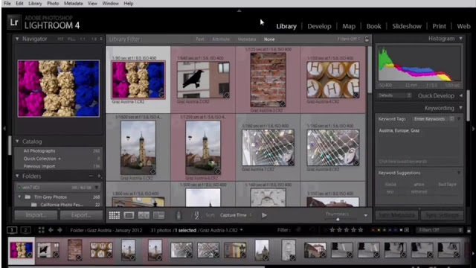This screenshot has width=476, height=268.
Task: Toggle blue color label filter
Action: point(390,230)
